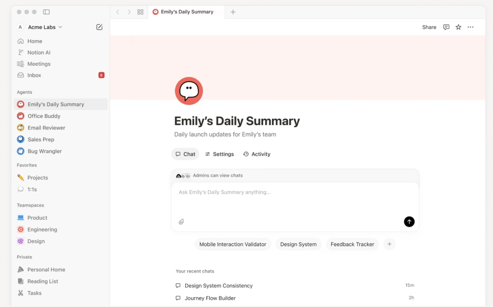Open the Engineering teamspace
This screenshot has height=307, width=493.
(x=61, y=230)
